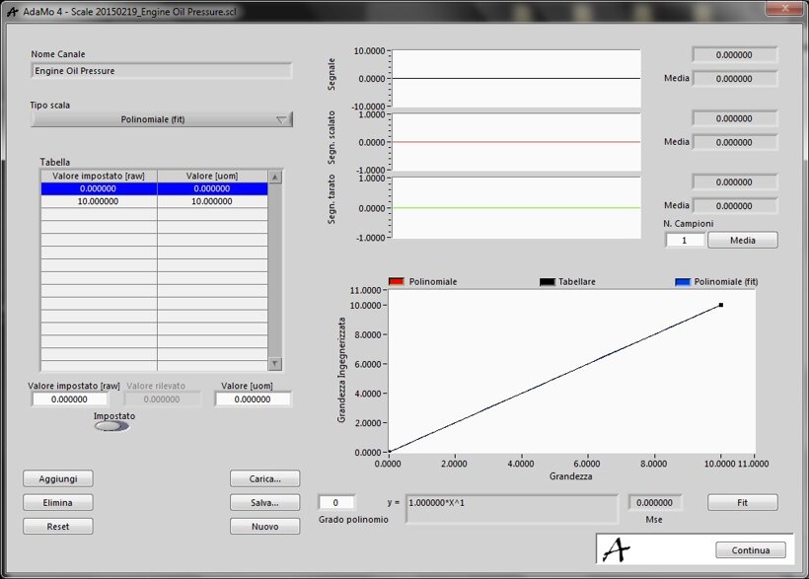
Task: Click the black Tabellare legend swatch
Action: click(547, 282)
